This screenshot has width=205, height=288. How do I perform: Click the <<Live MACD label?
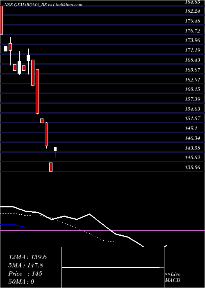click(173, 277)
